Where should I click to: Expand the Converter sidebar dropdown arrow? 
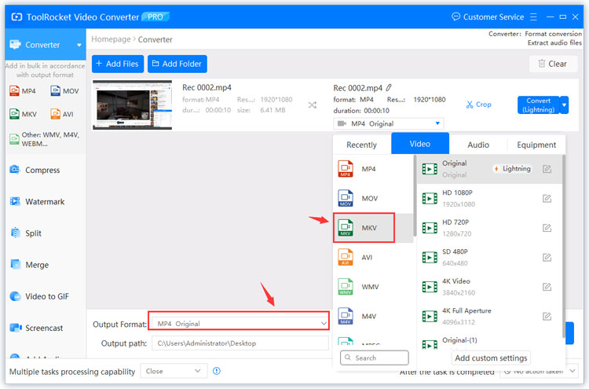coord(79,45)
